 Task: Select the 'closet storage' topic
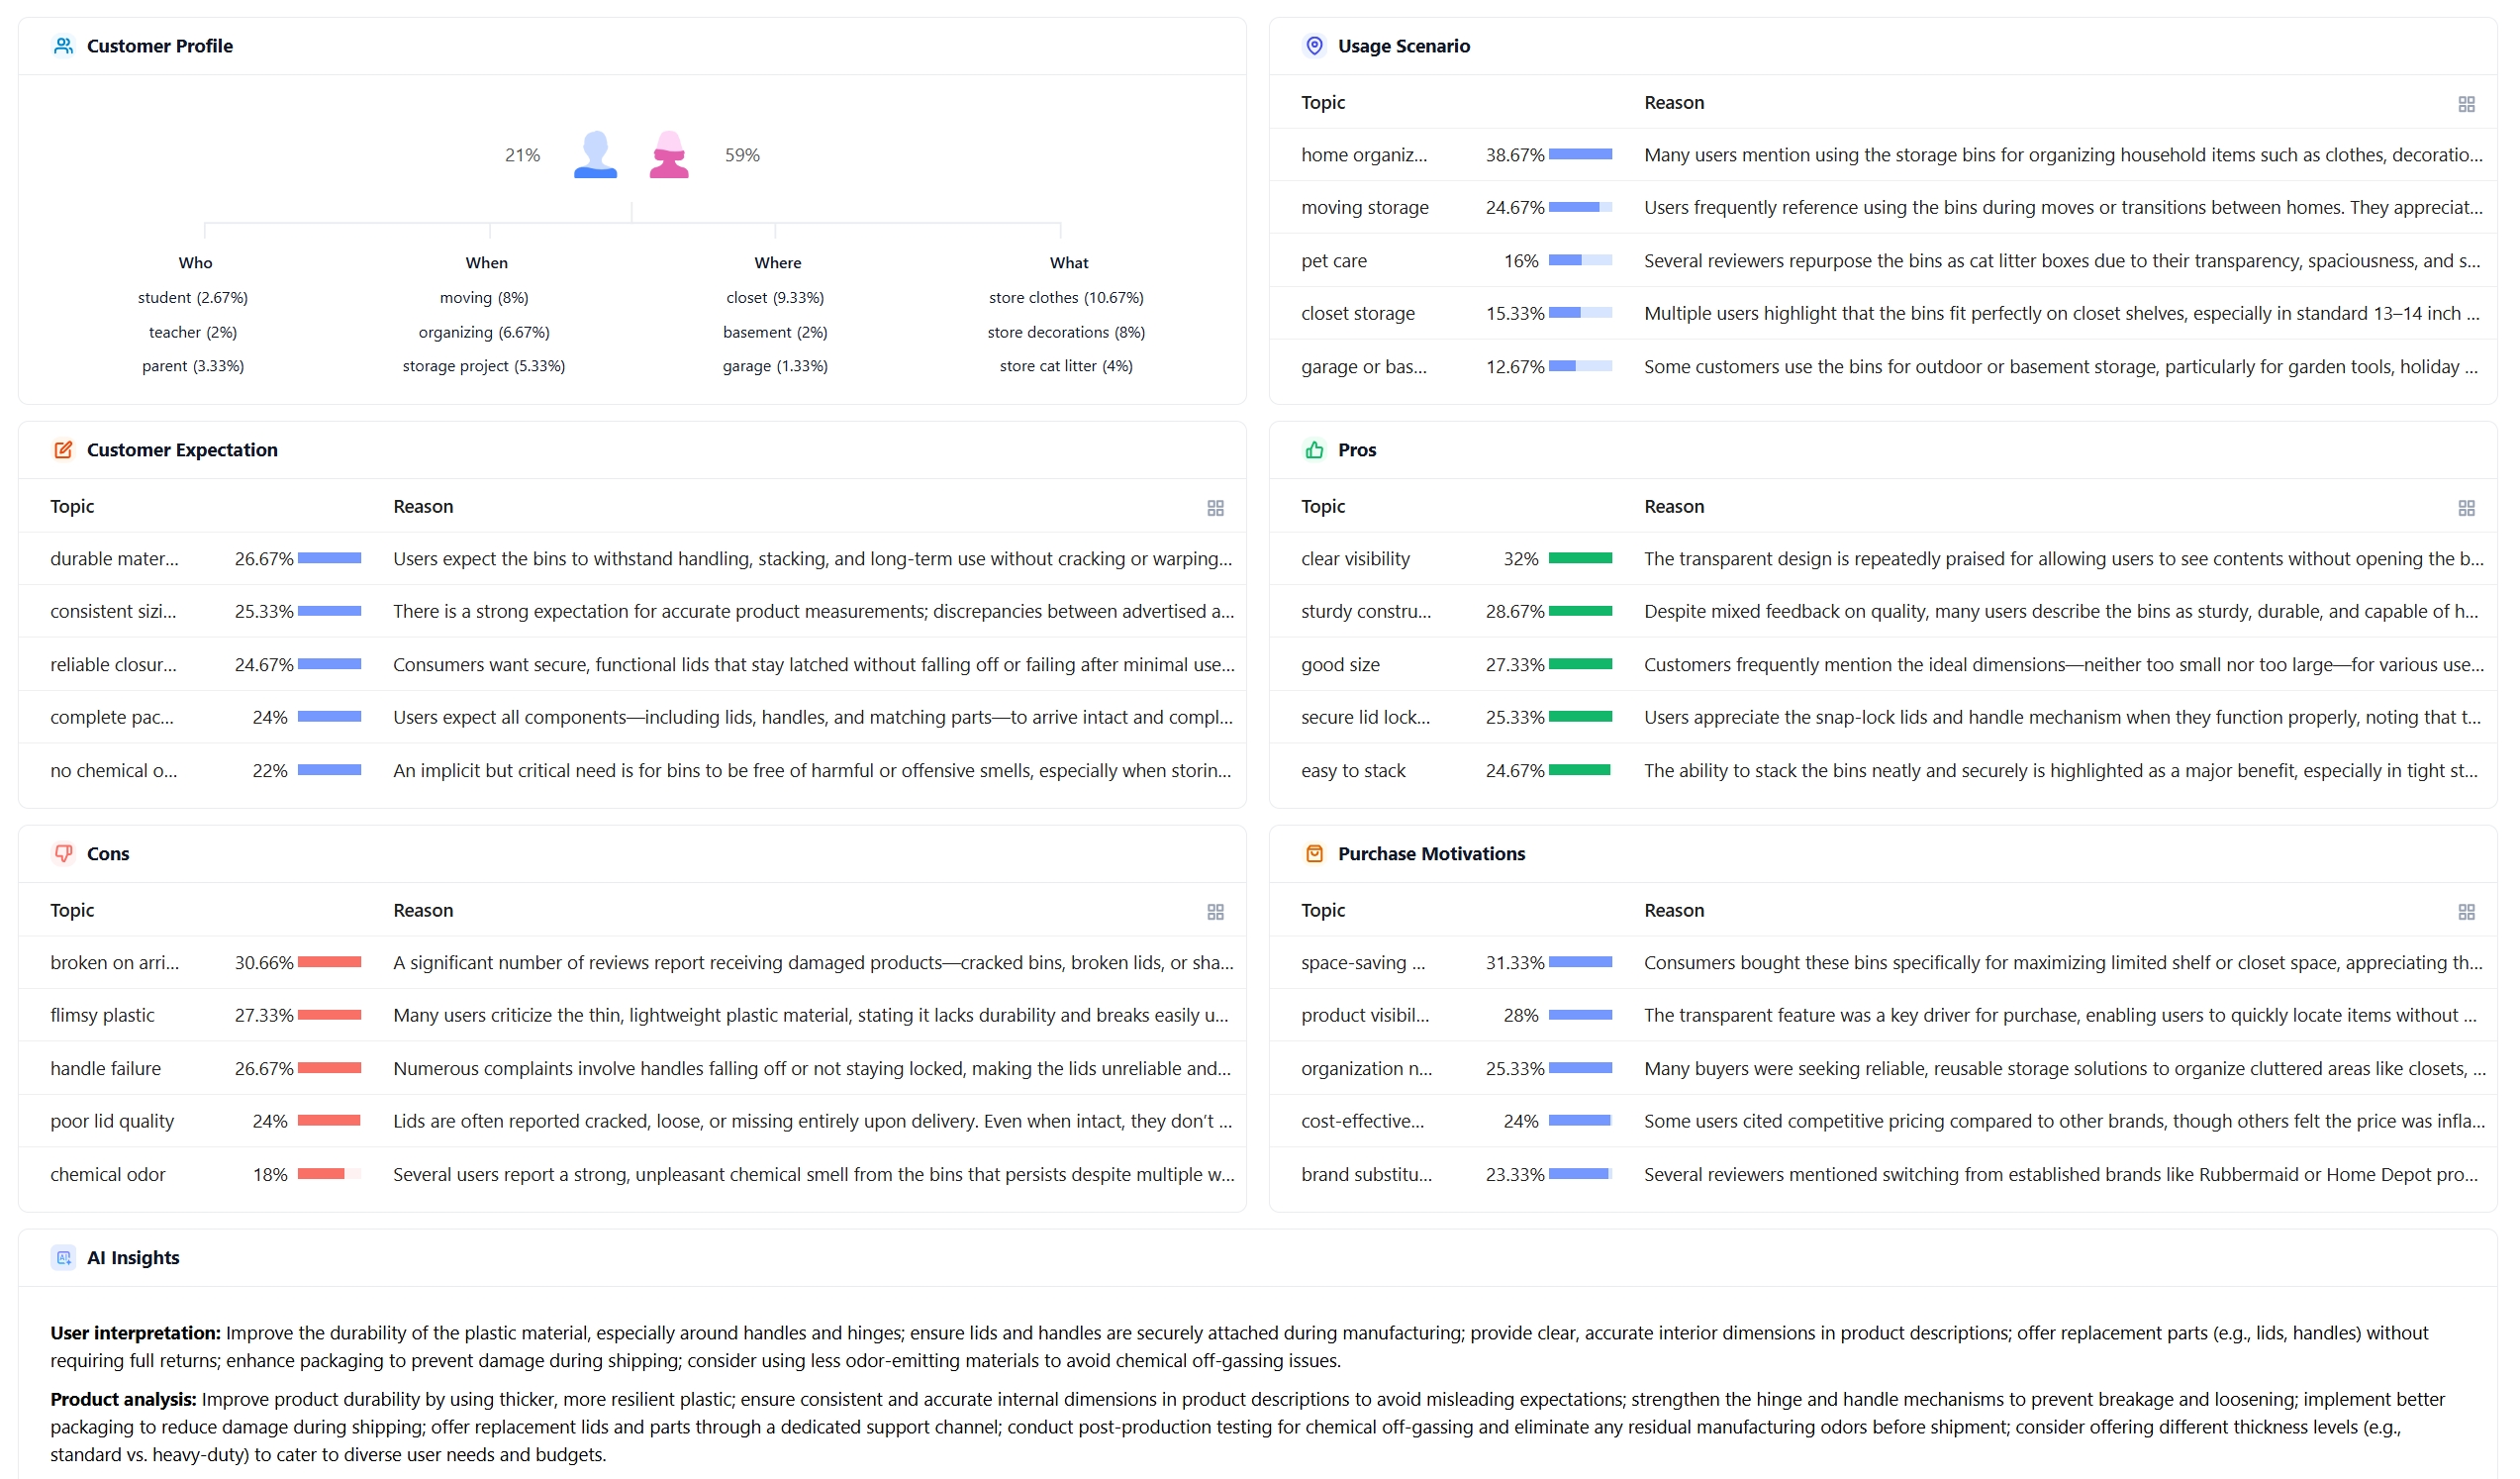pyautogui.click(x=1357, y=314)
